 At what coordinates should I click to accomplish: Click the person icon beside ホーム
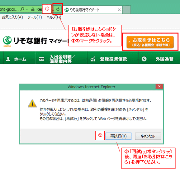pyautogui.click(x=8, y=59)
